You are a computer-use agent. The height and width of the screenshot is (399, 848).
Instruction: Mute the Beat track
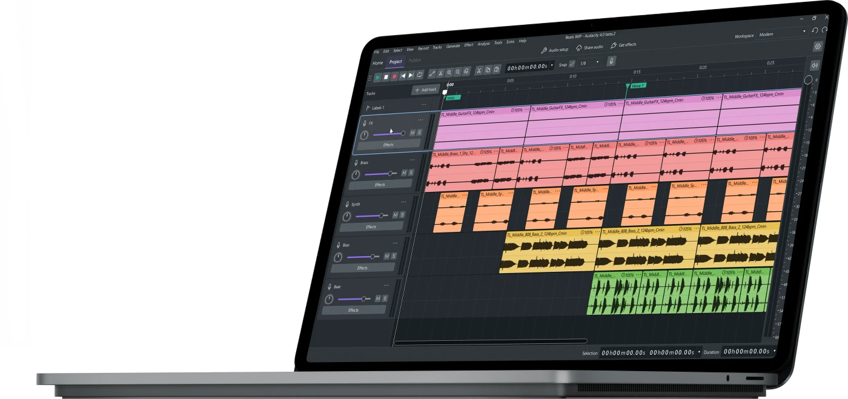[378, 298]
